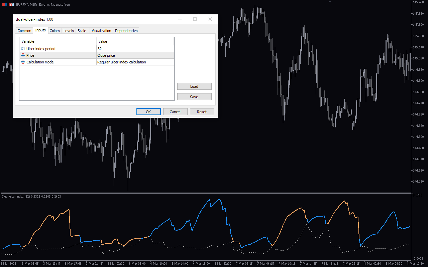Load saved input settings
428x267 pixels.
click(x=194, y=86)
